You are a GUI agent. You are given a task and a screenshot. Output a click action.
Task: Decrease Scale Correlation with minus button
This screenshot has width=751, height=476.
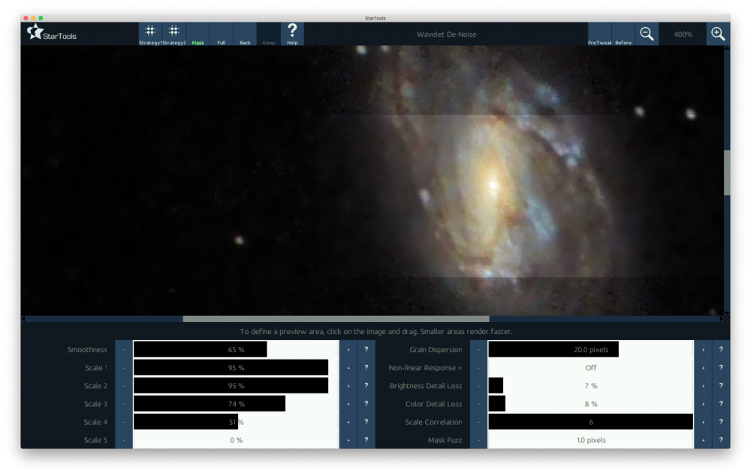pos(478,423)
